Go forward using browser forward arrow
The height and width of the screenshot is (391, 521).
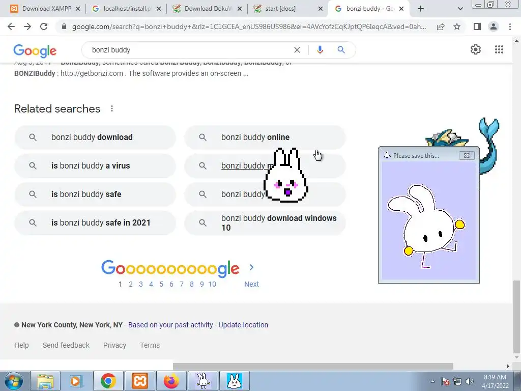[27, 26]
